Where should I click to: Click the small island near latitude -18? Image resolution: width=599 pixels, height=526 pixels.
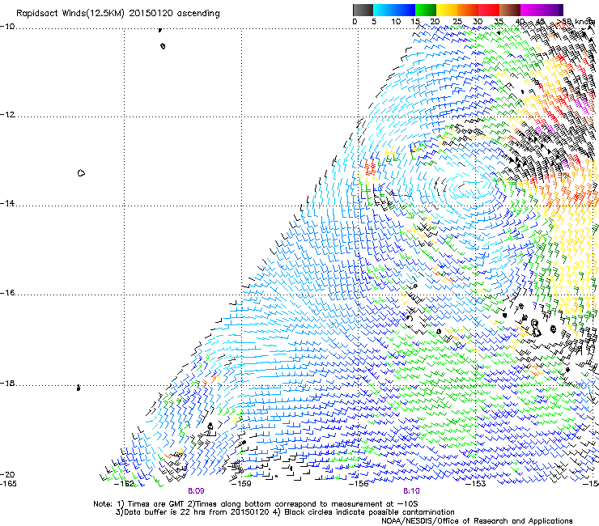coord(79,388)
